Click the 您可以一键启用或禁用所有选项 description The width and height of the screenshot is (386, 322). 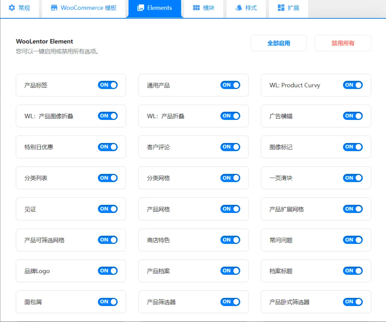[57, 51]
